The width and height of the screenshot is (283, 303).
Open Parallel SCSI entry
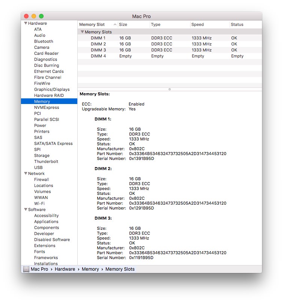tap(47, 119)
